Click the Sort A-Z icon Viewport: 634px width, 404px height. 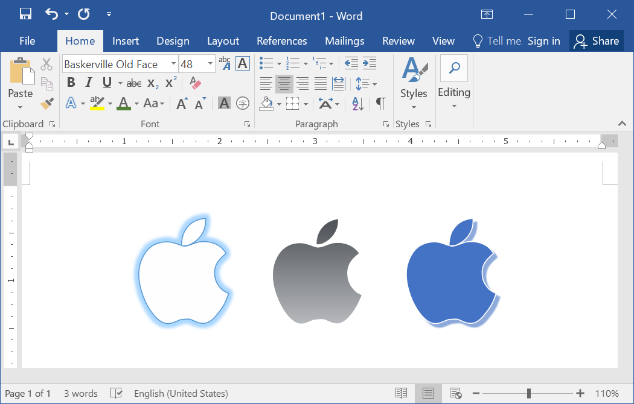(x=358, y=103)
